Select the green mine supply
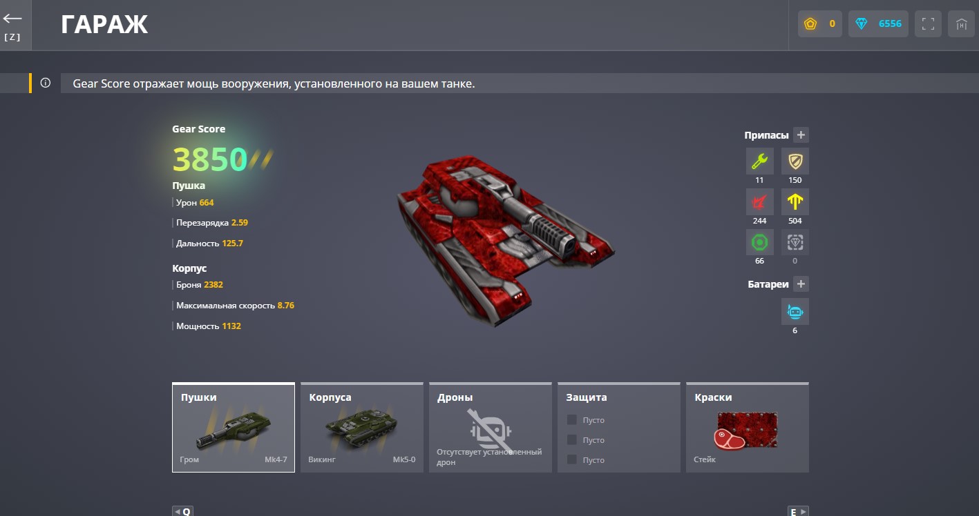This screenshot has width=979, height=516. [x=759, y=242]
